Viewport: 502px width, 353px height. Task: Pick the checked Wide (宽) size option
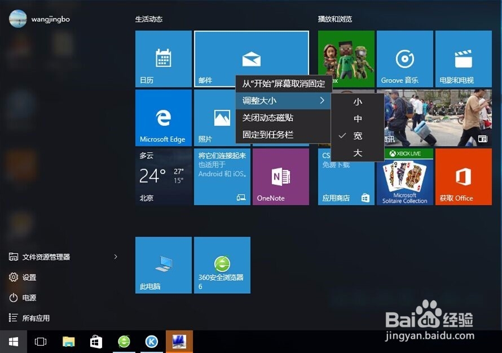pos(358,136)
